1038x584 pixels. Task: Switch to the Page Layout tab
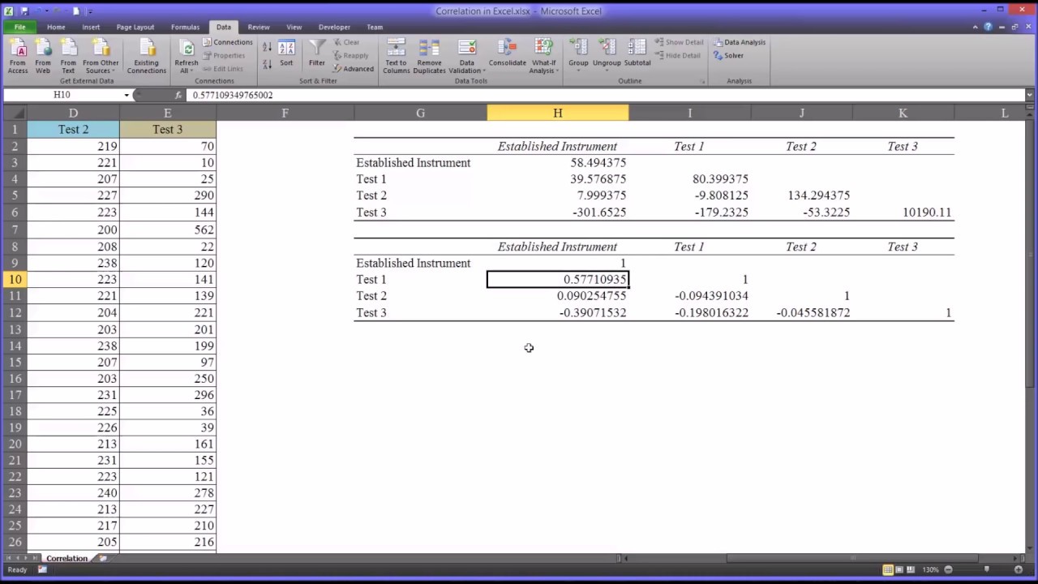coord(135,27)
